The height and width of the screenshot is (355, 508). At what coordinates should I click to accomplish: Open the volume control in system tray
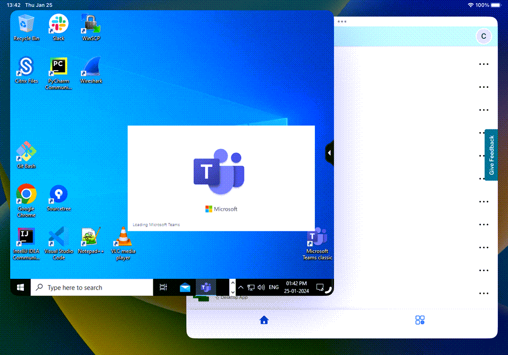click(x=261, y=287)
